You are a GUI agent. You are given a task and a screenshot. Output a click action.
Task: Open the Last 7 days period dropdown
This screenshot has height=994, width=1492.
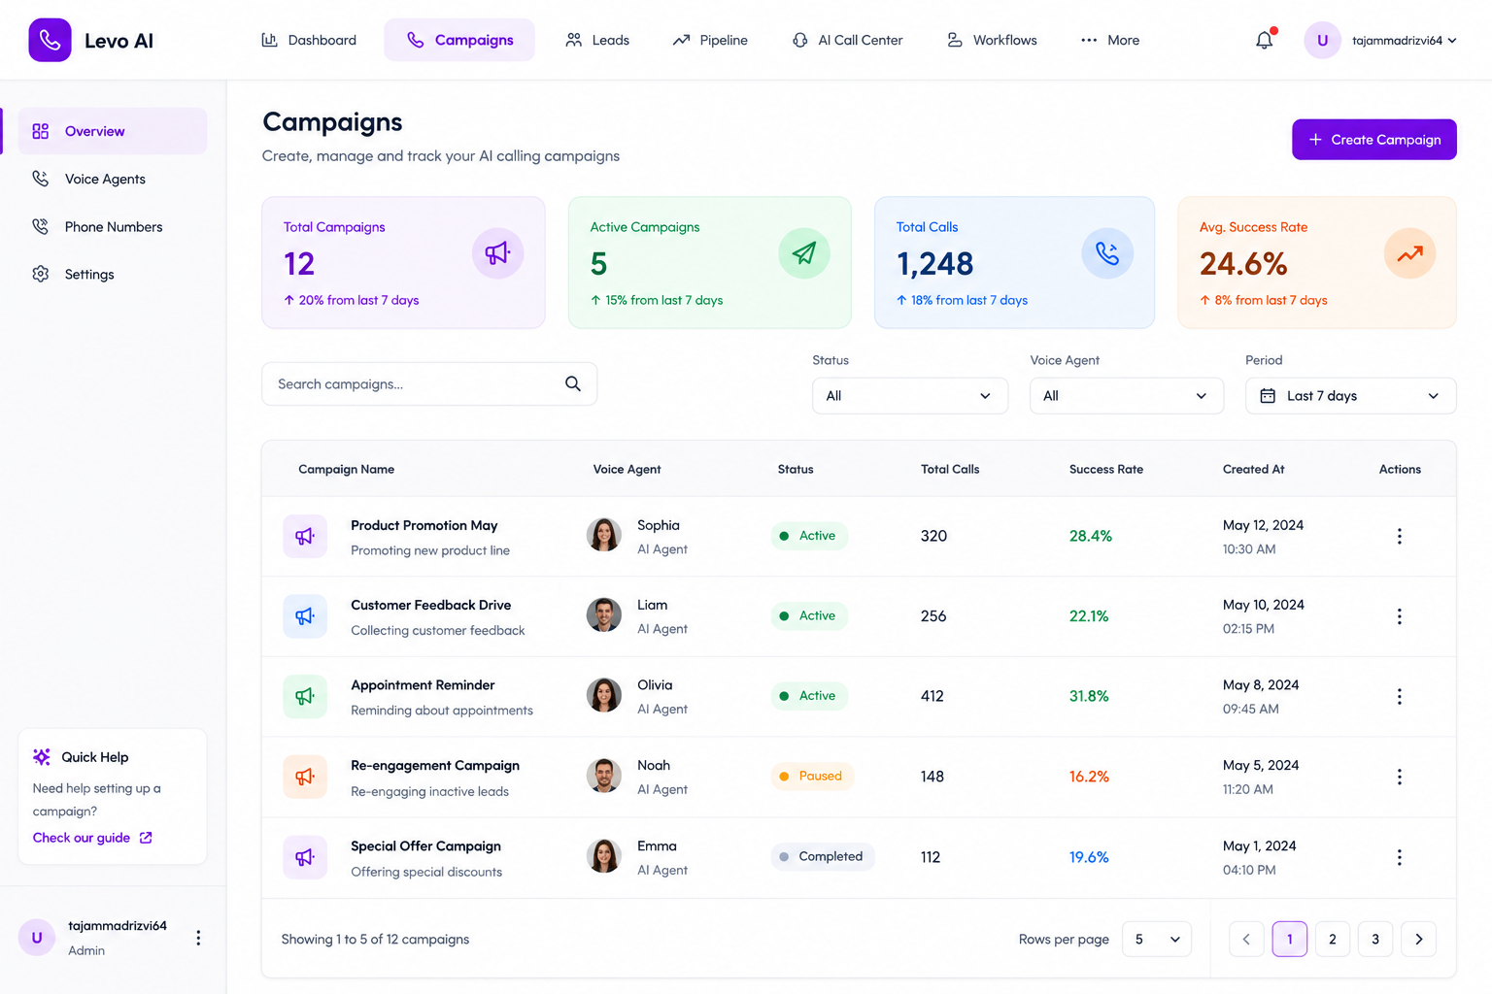click(1350, 396)
